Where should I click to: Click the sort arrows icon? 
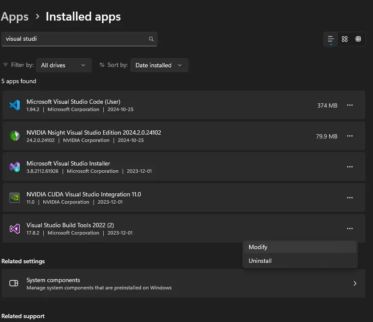coord(102,65)
